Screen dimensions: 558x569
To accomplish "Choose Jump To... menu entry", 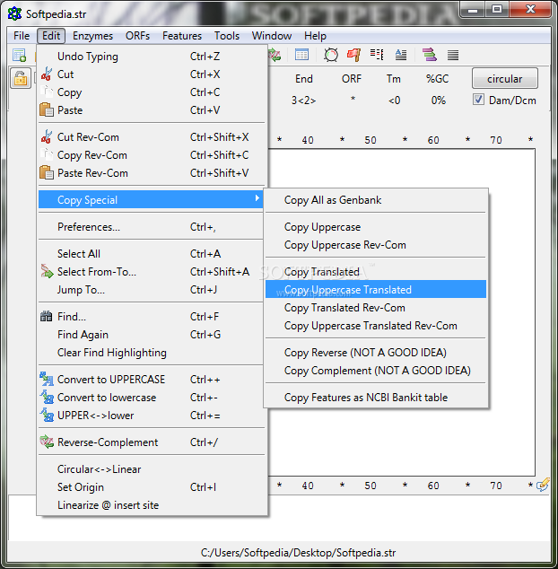I will click(x=152, y=290).
